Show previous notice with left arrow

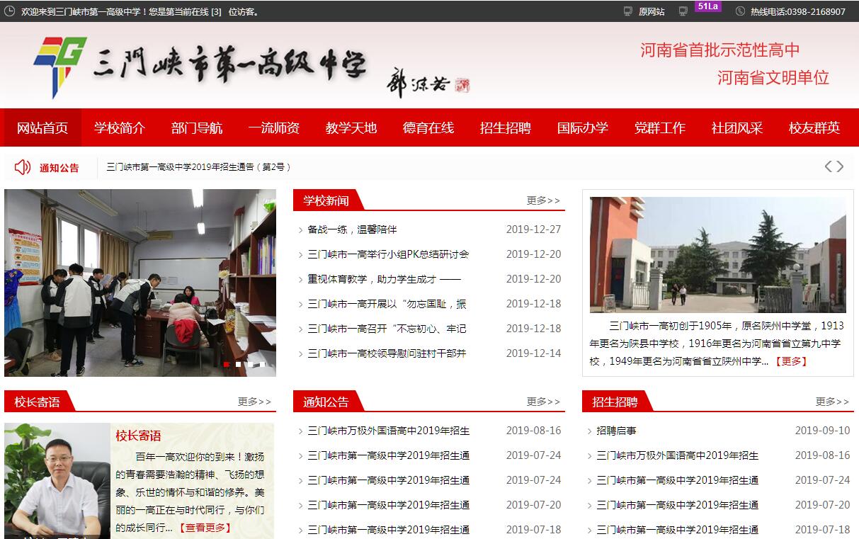(828, 167)
